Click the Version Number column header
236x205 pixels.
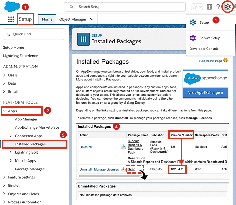click(x=181, y=135)
